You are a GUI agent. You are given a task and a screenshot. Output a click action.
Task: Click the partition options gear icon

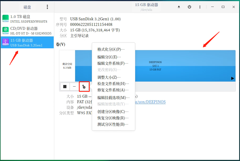click(84, 86)
